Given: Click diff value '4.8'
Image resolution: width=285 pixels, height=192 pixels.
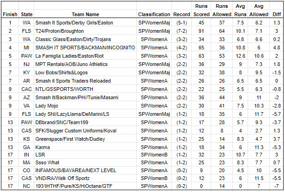Looking at the screenshot, I should pyautogui.click(x=277, y=48).
